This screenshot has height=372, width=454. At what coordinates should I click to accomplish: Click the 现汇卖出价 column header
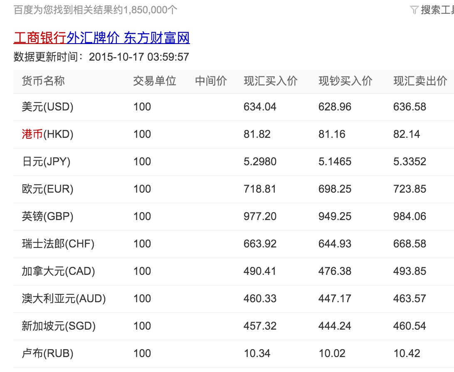click(x=420, y=81)
